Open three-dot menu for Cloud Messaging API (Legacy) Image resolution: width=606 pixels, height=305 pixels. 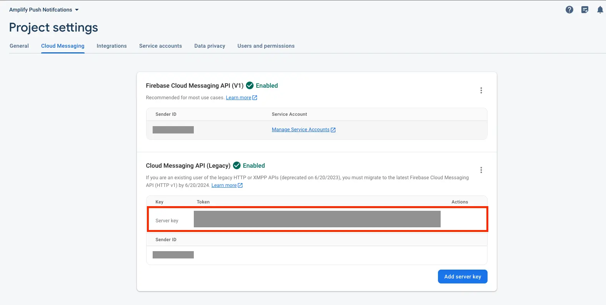point(481,170)
